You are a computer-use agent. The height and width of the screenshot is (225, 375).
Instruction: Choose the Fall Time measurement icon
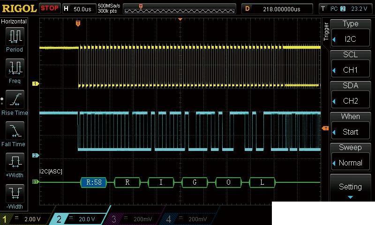(15, 131)
